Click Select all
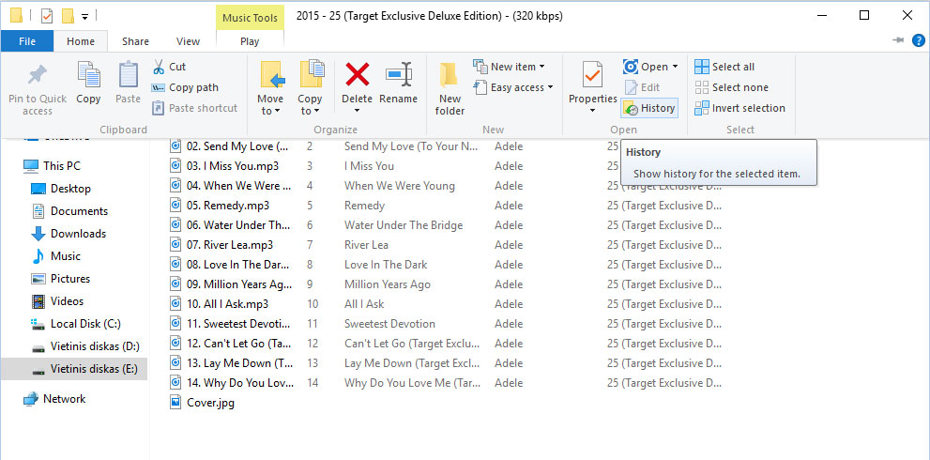930x460 pixels. [x=724, y=67]
